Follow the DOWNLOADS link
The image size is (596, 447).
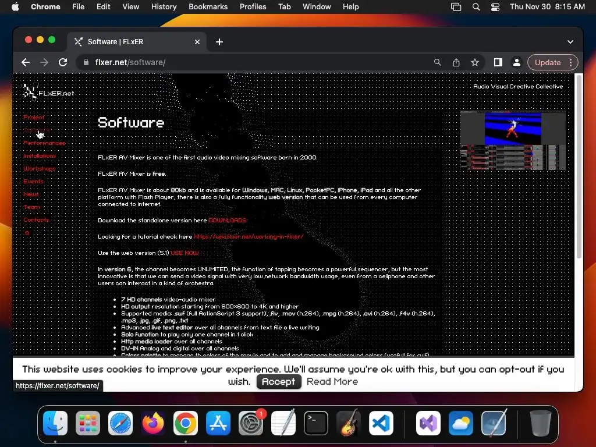(228, 221)
